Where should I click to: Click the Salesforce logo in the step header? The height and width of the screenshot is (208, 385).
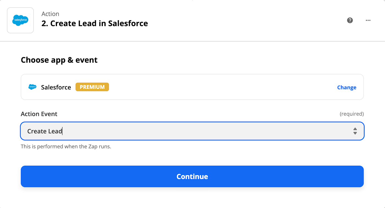pyautogui.click(x=20, y=20)
